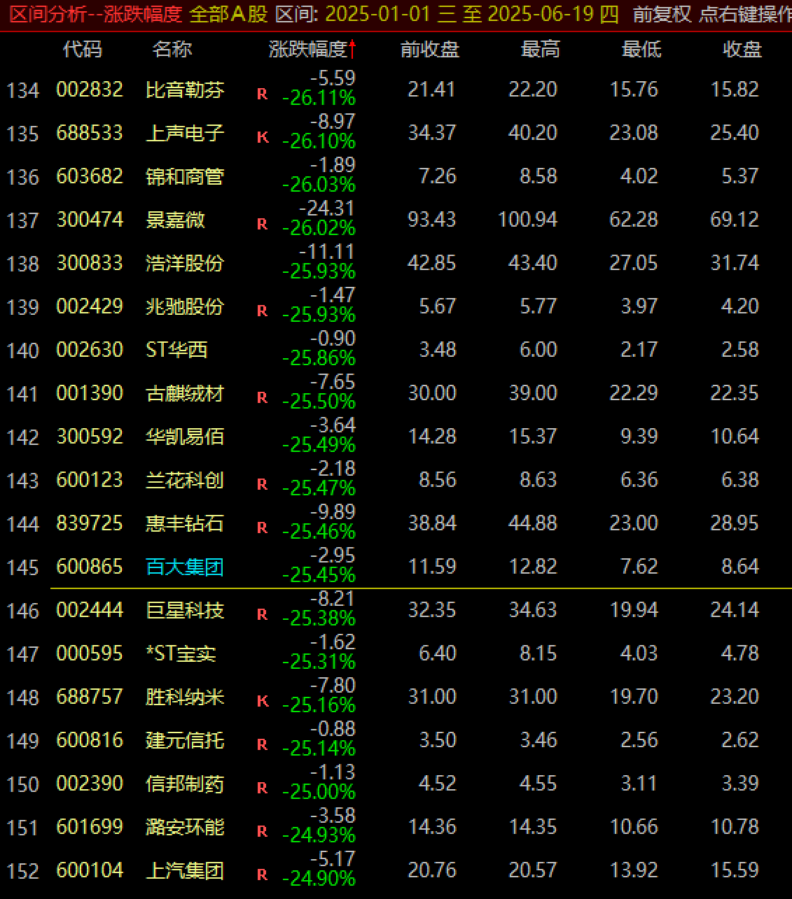Click the 代码 column header
This screenshot has width=792, height=899.
pos(83,49)
